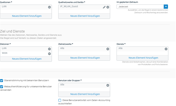The width and height of the screenshot is (176, 106).
Task: Add new element to Benutzer oder Gruppen
Action: 85,94
